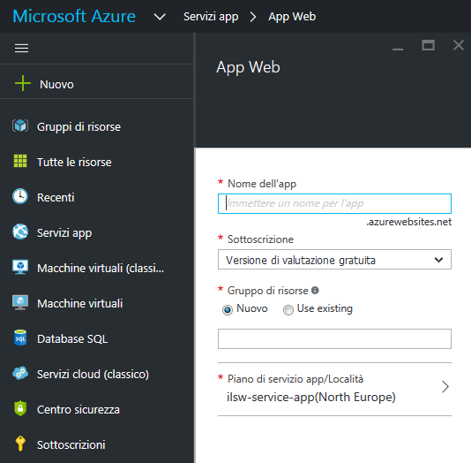Image resolution: width=471 pixels, height=463 pixels.
Task: Close the App Web blade
Action: [459, 45]
